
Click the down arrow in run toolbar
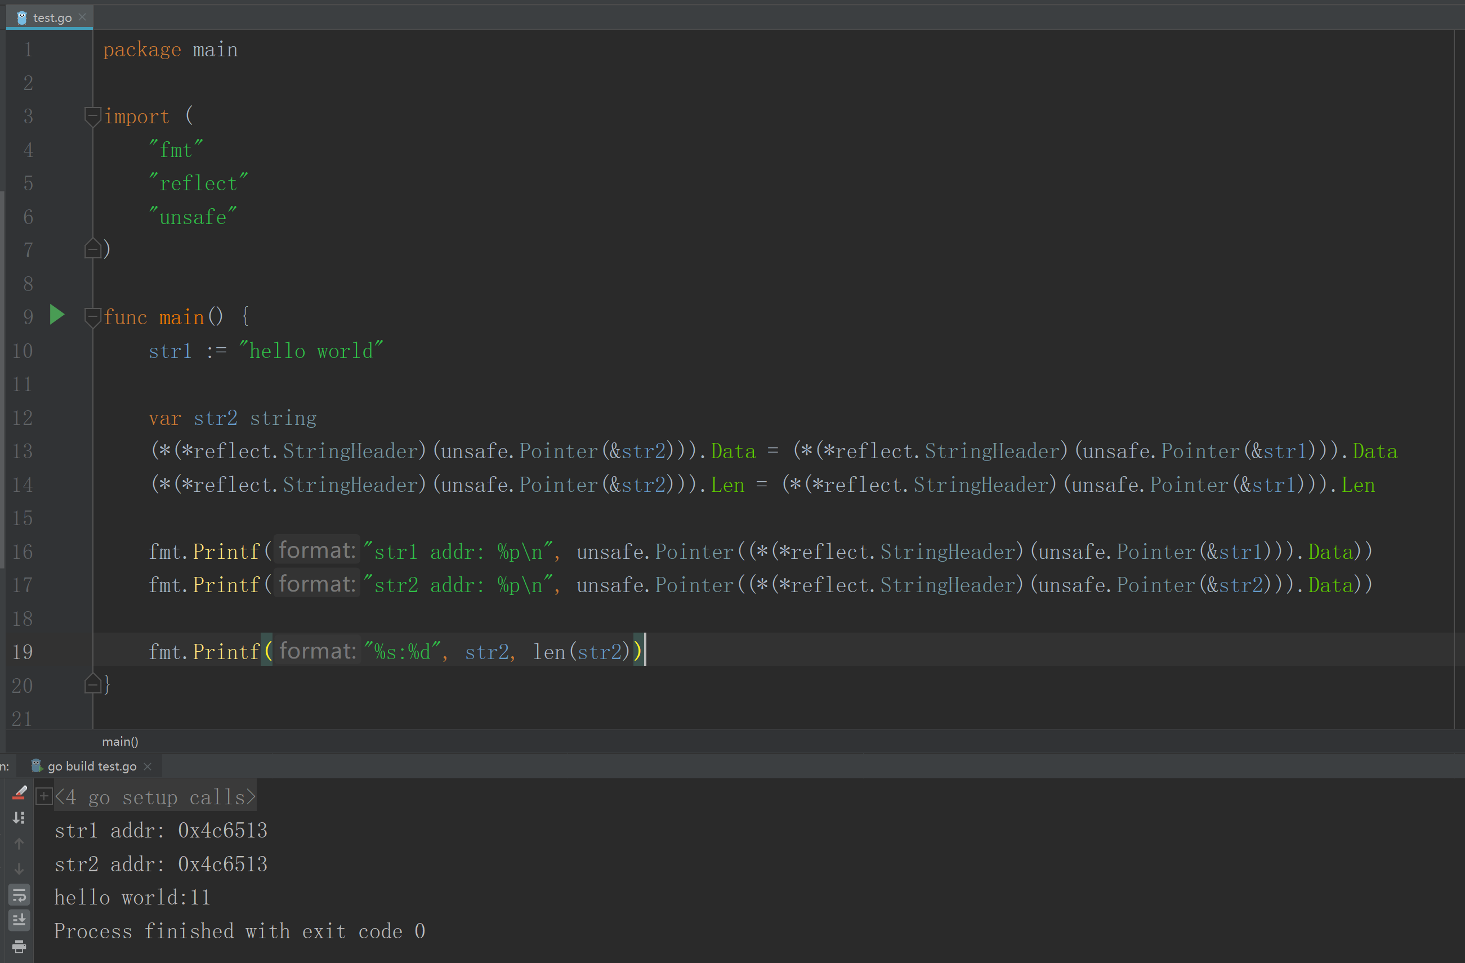pyautogui.click(x=19, y=869)
